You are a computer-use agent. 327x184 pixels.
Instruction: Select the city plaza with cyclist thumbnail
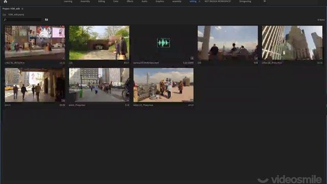click(x=99, y=85)
